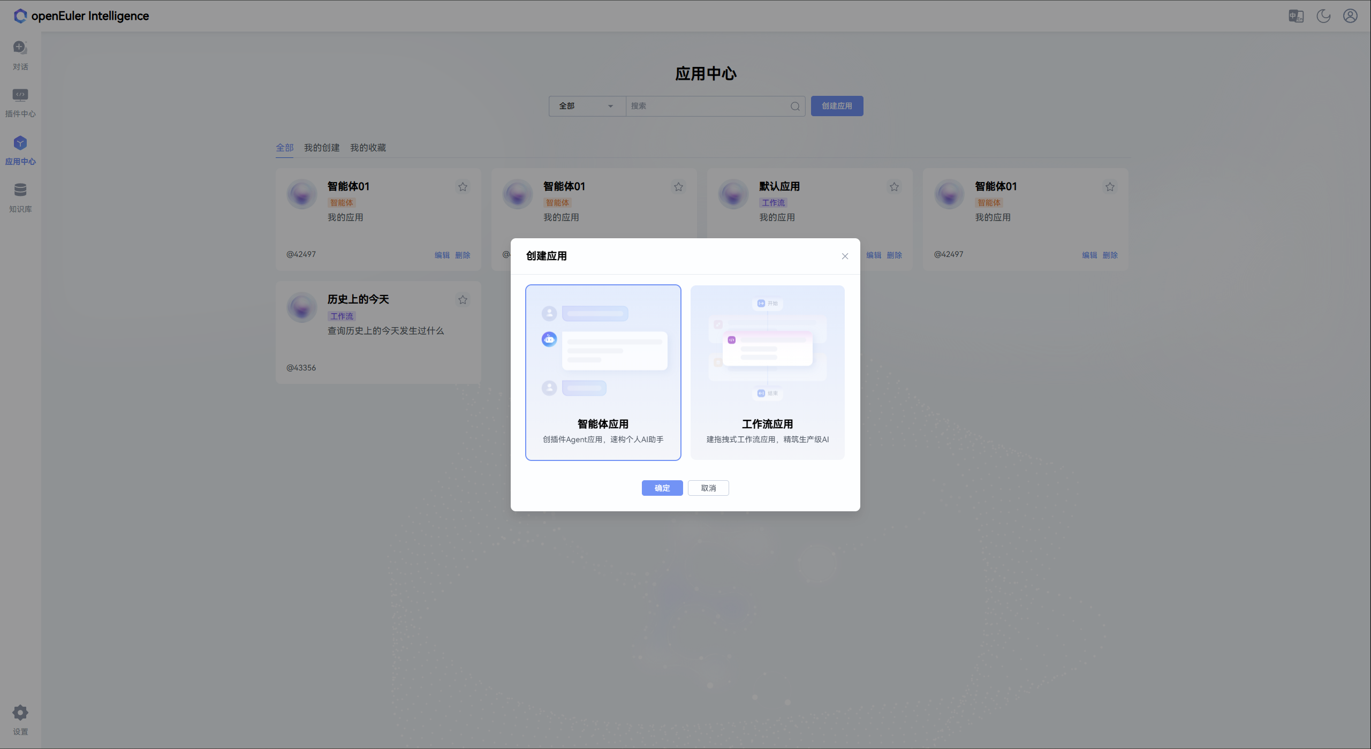The width and height of the screenshot is (1371, 749).
Task: Star the first 智能体01 application
Action: [x=463, y=186]
